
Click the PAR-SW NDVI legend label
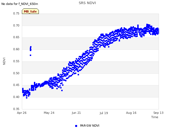pos(90,126)
